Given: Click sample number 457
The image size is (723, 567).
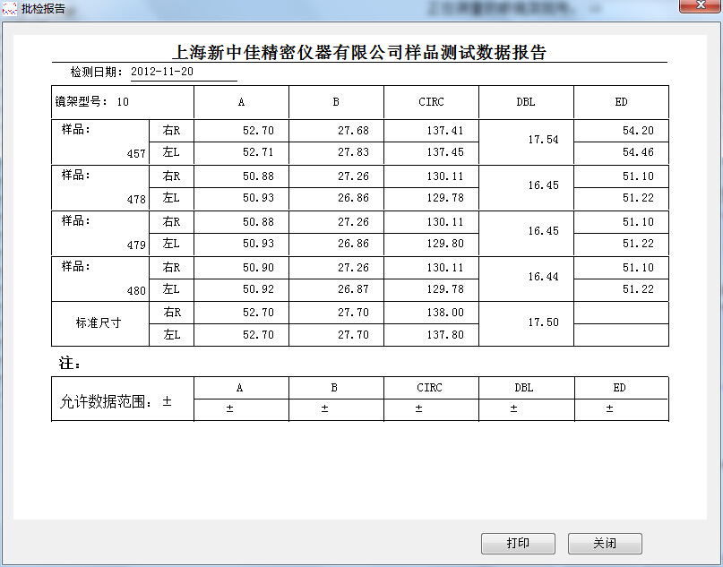Looking at the screenshot, I should click(x=136, y=154).
